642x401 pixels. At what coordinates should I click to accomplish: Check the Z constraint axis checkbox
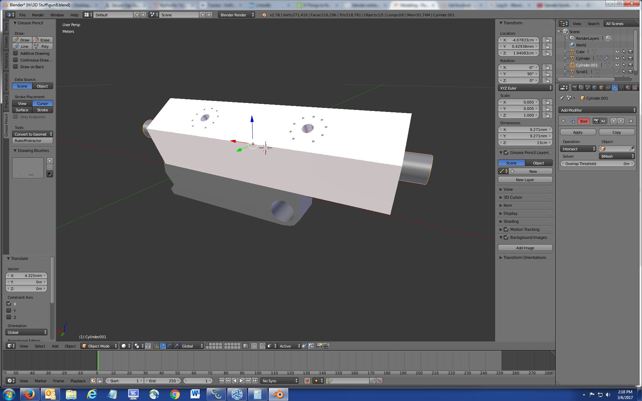pos(9,317)
